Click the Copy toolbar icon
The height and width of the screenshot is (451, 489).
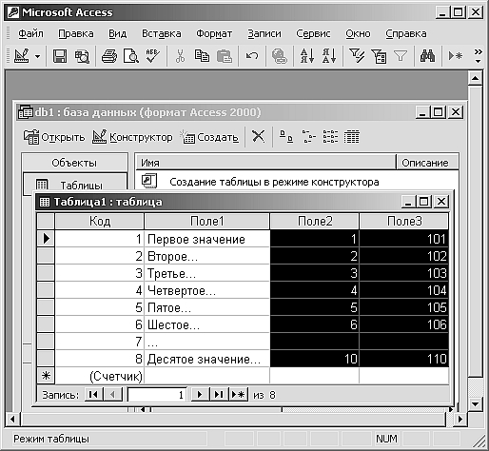[202, 56]
